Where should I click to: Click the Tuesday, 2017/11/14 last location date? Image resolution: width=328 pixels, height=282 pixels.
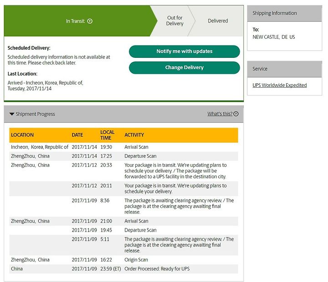click(30, 89)
